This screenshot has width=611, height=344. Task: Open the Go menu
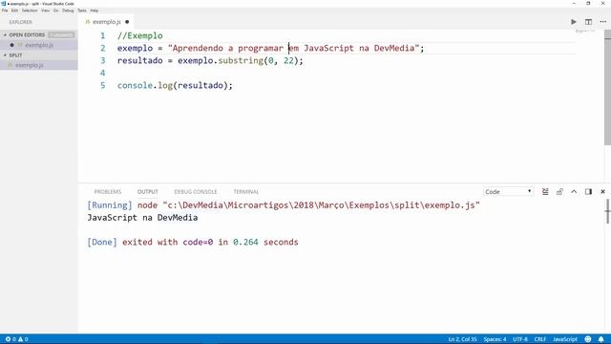click(55, 11)
